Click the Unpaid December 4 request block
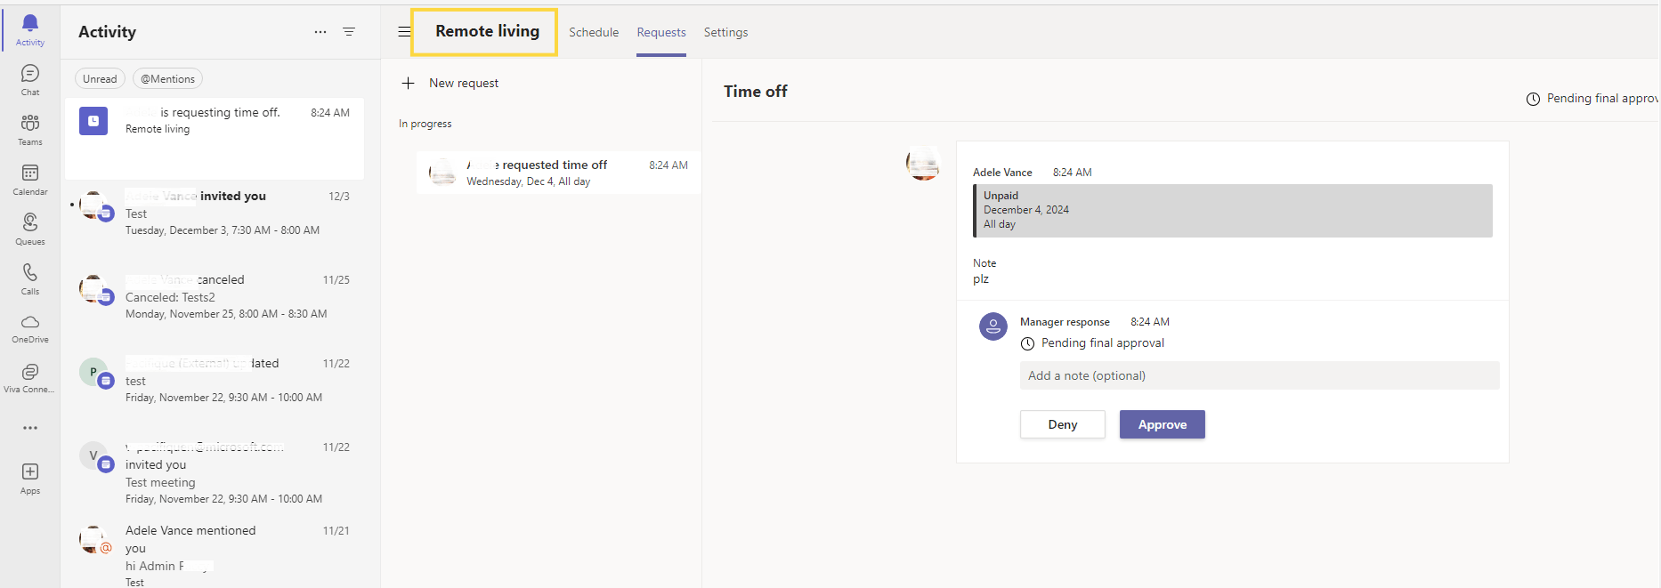This screenshot has width=1661, height=588. [1233, 210]
